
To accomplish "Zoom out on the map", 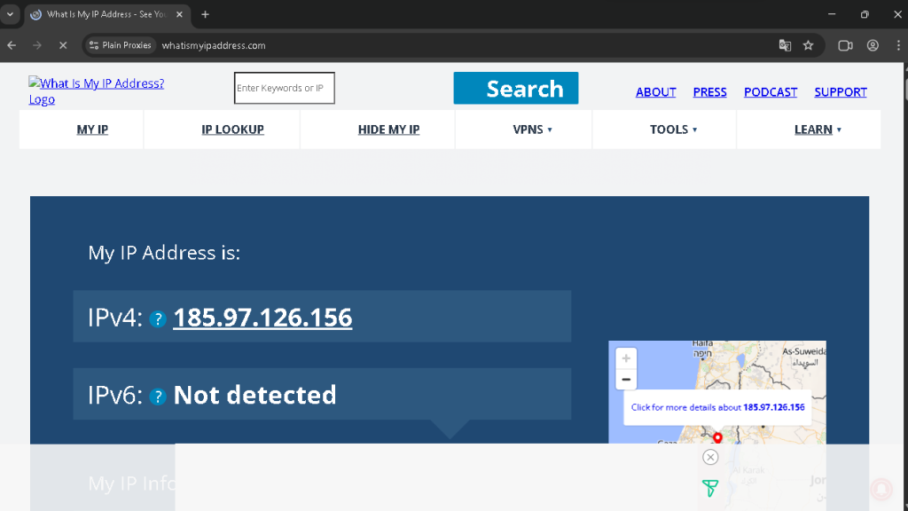I will click(626, 380).
